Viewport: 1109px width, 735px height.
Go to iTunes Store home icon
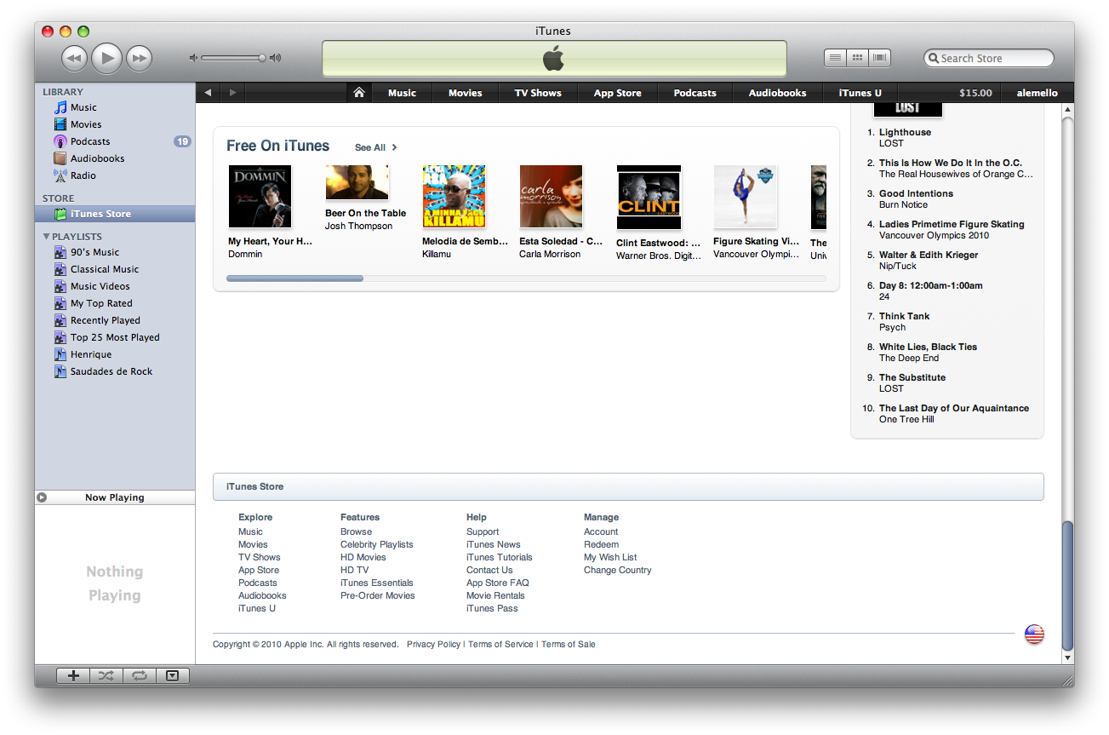(359, 93)
